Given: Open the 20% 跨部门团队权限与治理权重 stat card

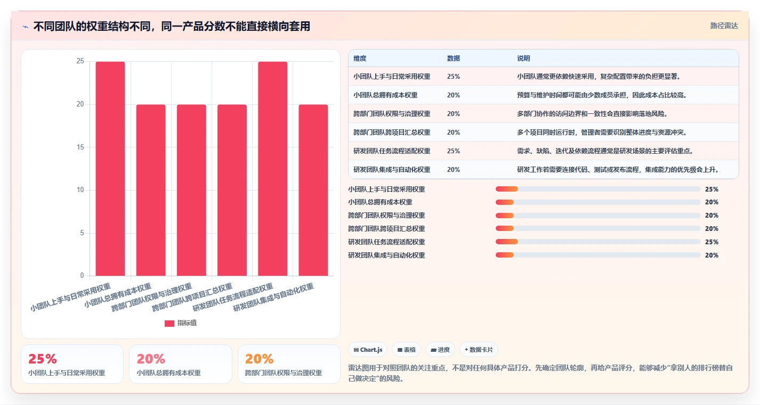Looking at the screenshot, I should click(289, 364).
